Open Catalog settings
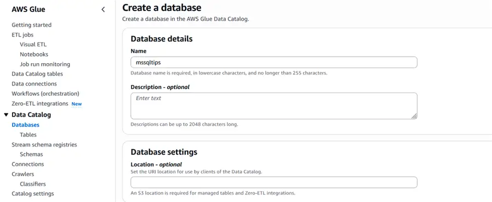Image resolution: width=492 pixels, height=202 pixels. 33,193
